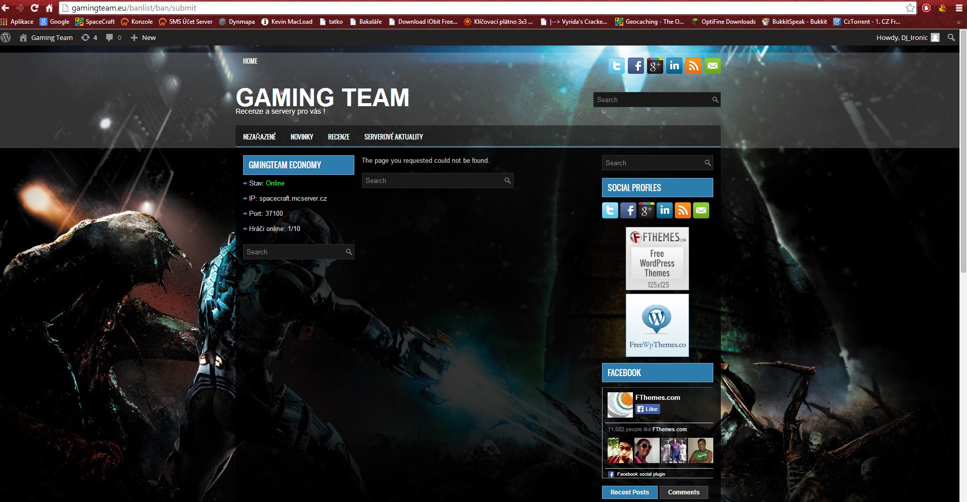Click the browser back arrow
Viewport: 967px width, 502px height.
click(x=6, y=8)
